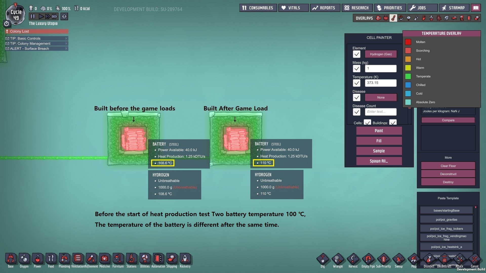Disable the Disease Count checkbox
The height and width of the screenshot is (273, 486).
356,112
